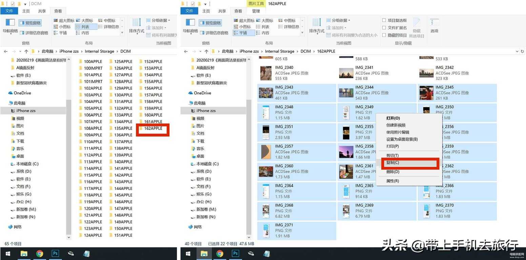
Task: Enable the 隐藏的项目 checkbox
Action: [384, 35]
